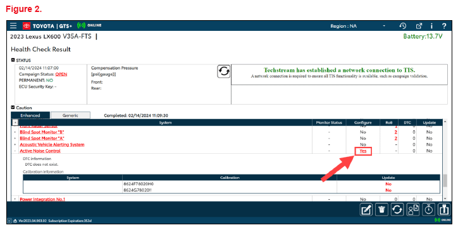Click the Configure column header

pos(362,123)
